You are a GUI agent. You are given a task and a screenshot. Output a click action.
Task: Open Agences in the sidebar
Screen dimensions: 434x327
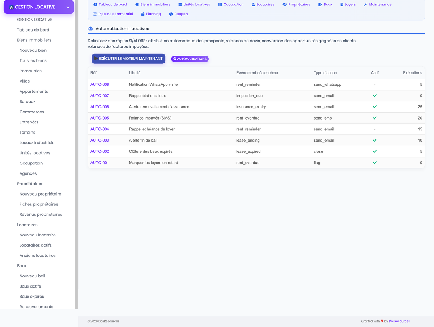click(x=28, y=173)
